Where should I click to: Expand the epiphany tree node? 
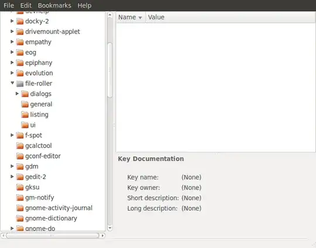[x=12, y=62]
